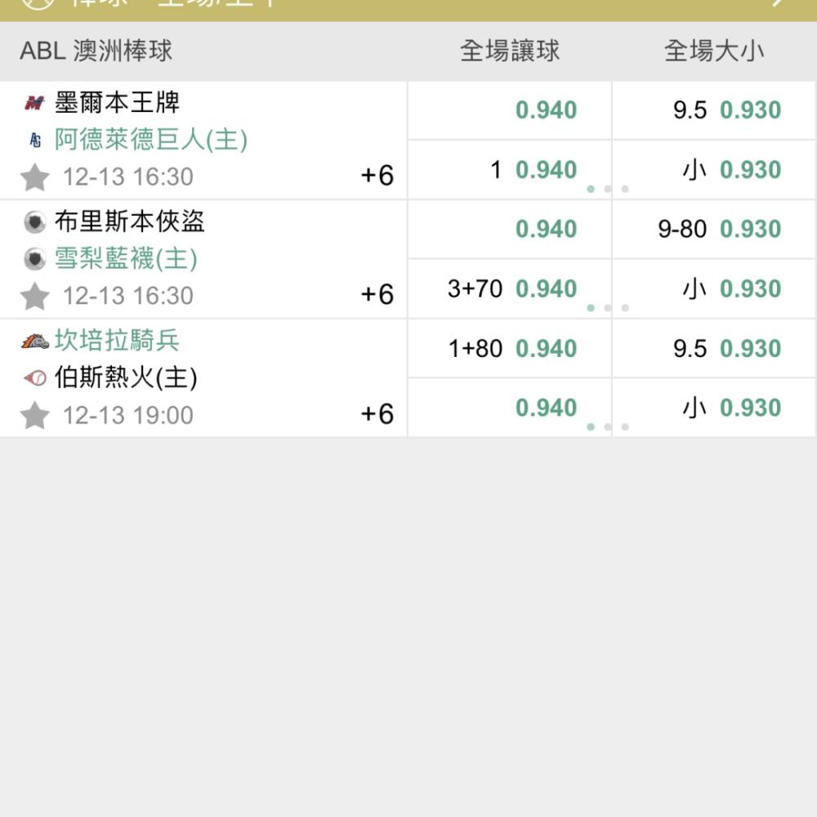Expand +6 more markets for Brisbane Bandits match
Screen dimensions: 817x817
tap(377, 294)
